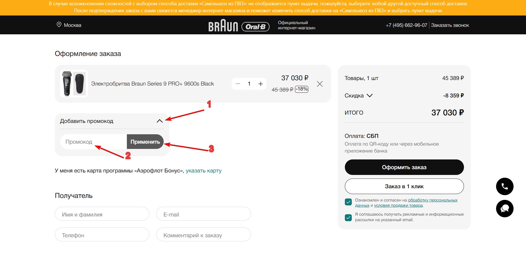526x253 pixels.
Task: Click the Имя и фамилия field
Action: point(102,215)
